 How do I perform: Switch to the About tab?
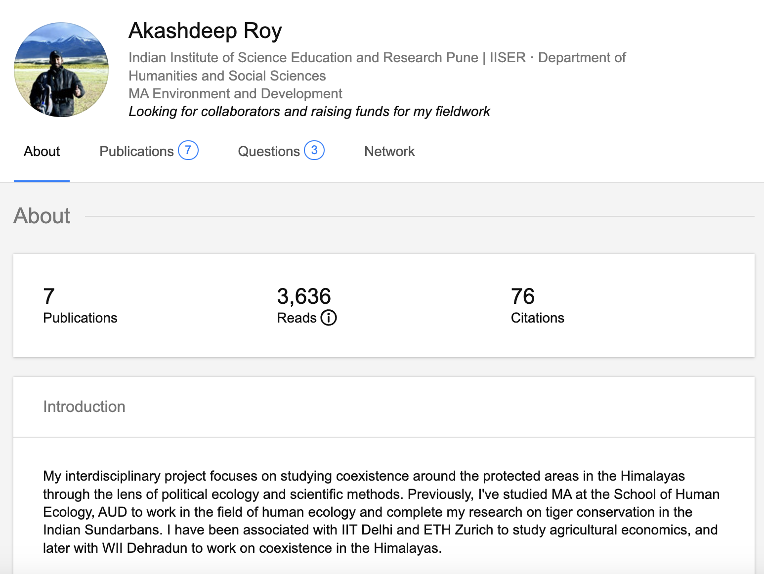click(42, 152)
